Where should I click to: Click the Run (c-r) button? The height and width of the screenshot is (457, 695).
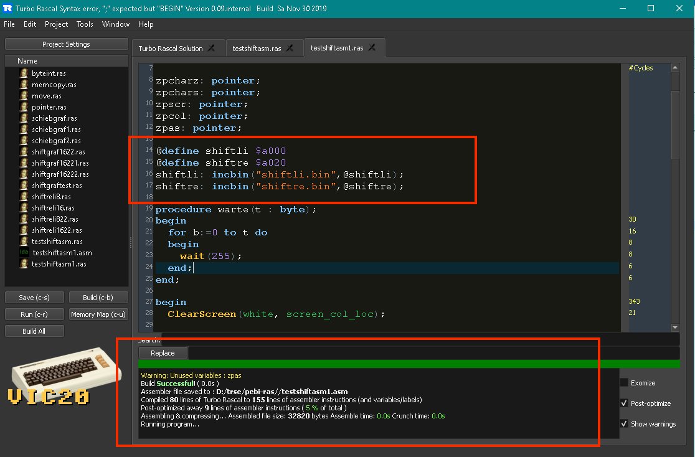34,314
